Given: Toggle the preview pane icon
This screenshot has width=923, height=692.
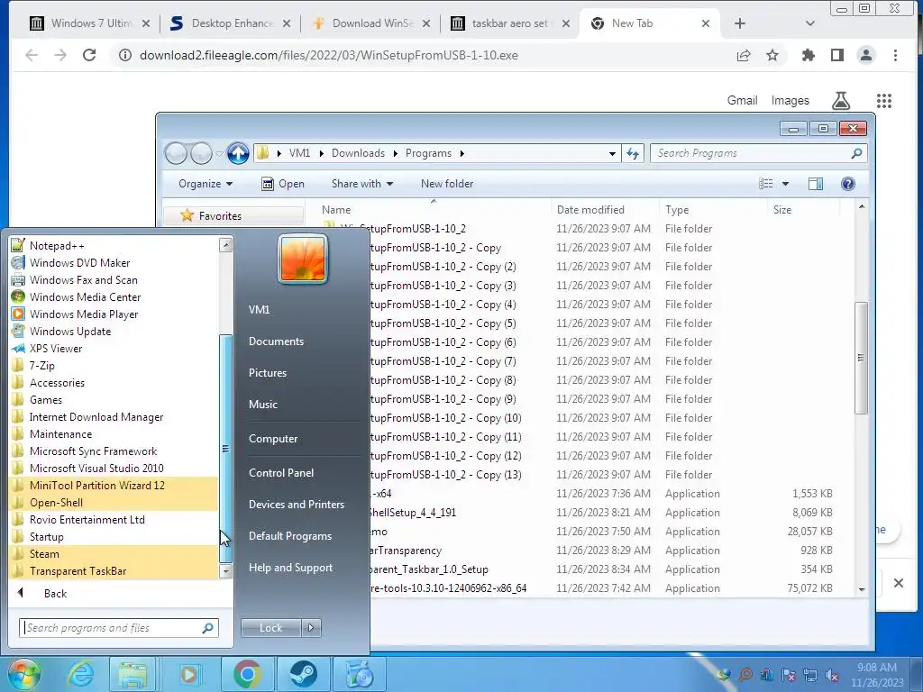Looking at the screenshot, I should point(815,184).
